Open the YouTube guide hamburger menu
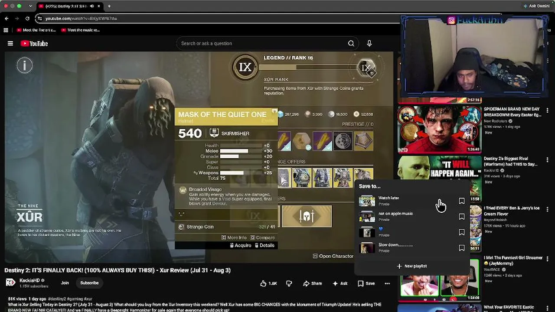 pyautogui.click(x=10, y=43)
